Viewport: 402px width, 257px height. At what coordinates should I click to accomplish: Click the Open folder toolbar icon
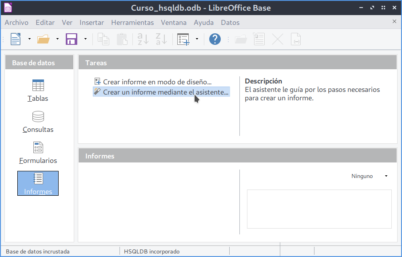pyautogui.click(x=44, y=39)
